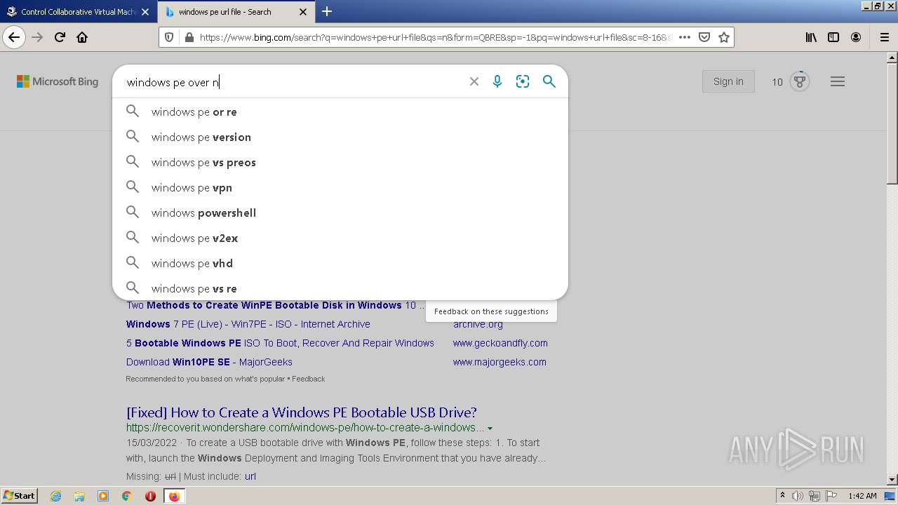
Task: Open a new browser tab
Action: 327,11
